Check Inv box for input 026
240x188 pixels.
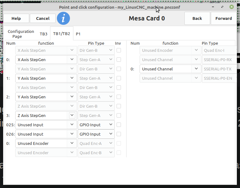(x=119, y=134)
